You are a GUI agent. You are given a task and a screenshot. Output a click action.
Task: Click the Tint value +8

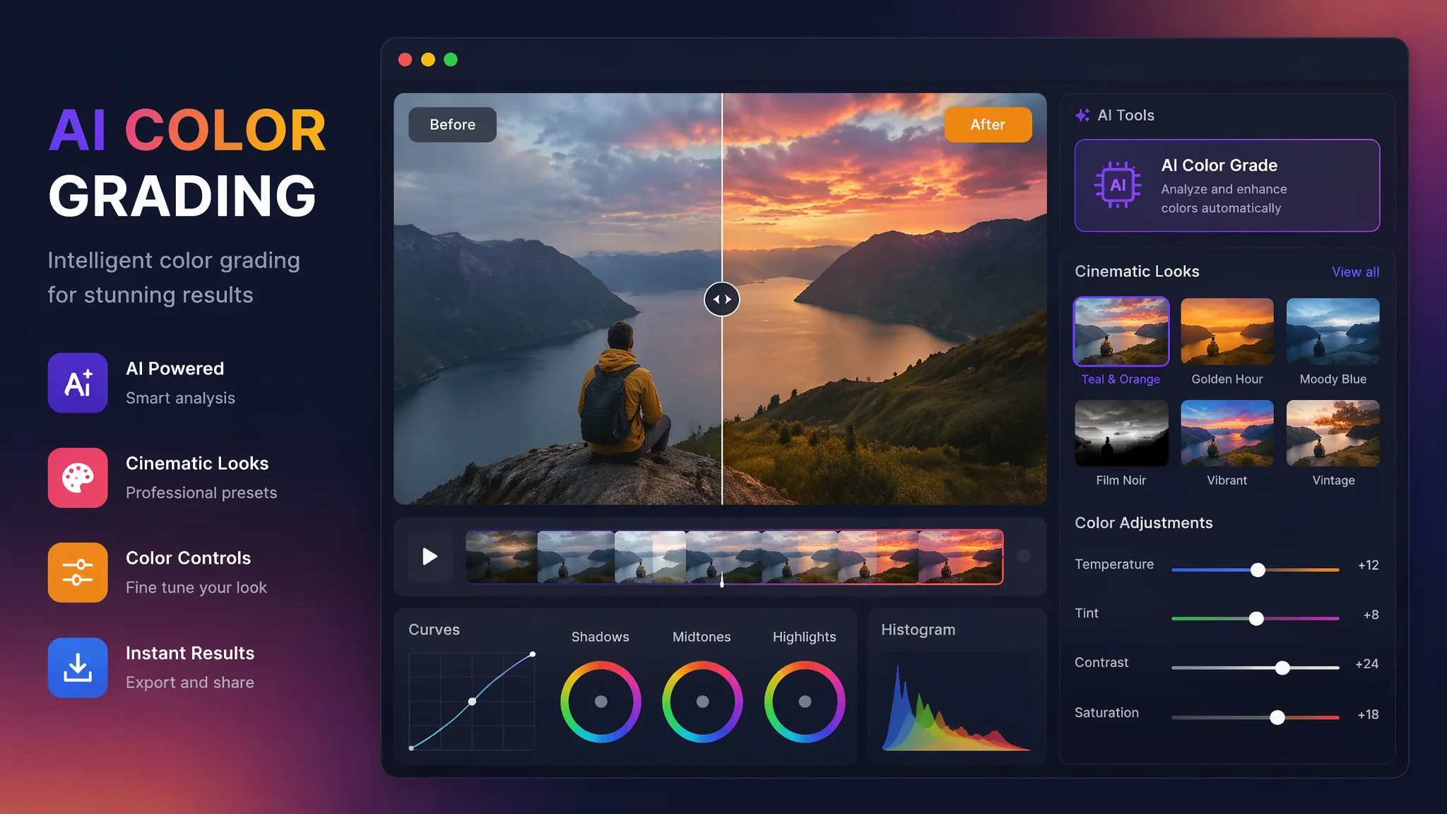pyautogui.click(x=1371, y=615)
